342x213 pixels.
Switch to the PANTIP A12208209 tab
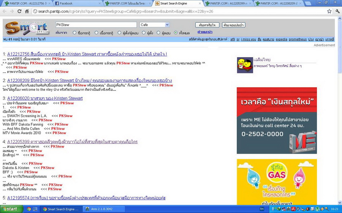[x=278, y=3]
